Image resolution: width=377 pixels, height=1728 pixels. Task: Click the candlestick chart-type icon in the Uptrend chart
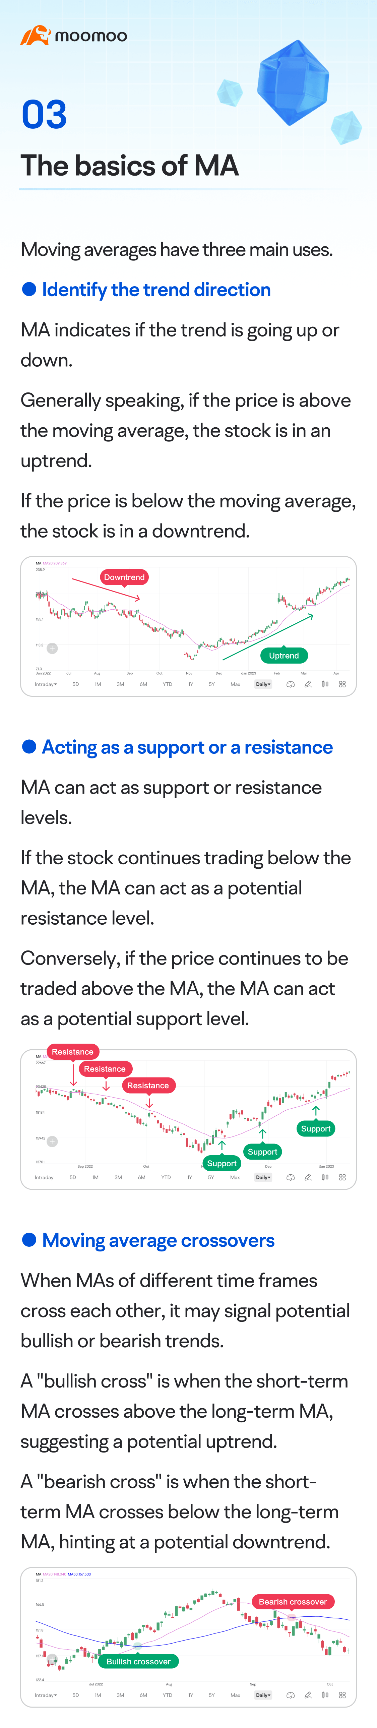pyautogui.click(x=325, y=684)
